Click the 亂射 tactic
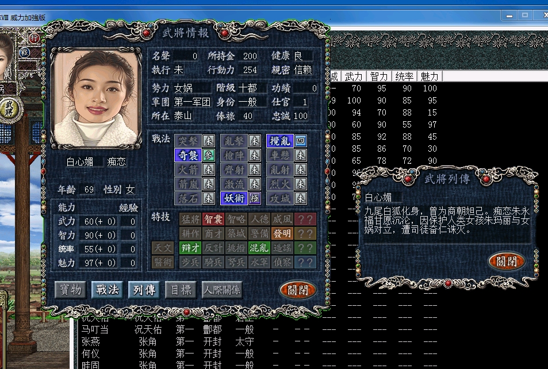The height and width of the screenshot is (369, 548). pyautogui.click(x=280, y=170)
